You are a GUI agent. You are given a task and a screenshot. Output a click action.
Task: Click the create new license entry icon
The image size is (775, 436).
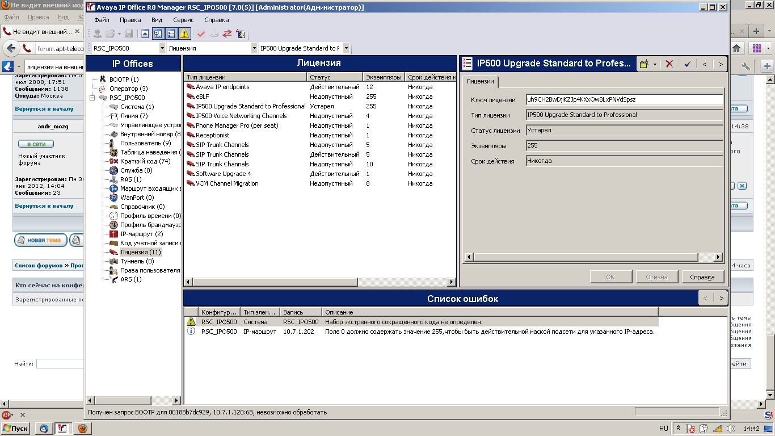[x=644, y=64]
